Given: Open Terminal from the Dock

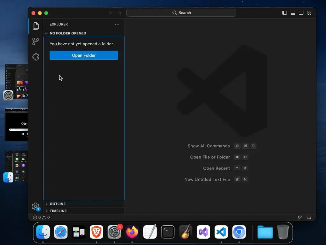Looking at the screenshot, I should [168, 232].
